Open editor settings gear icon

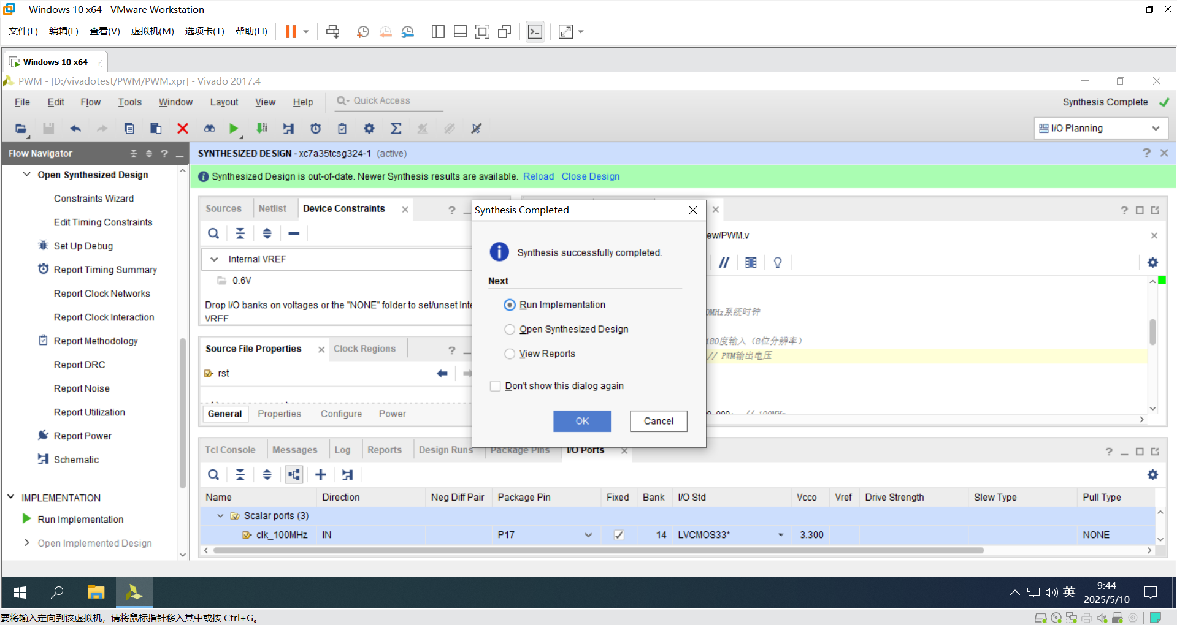tap(1152, 263)
